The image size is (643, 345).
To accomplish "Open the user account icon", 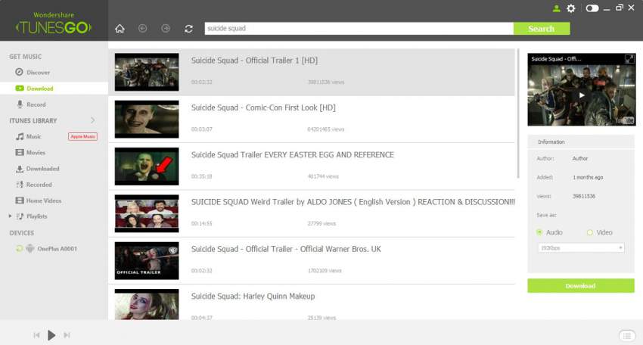I will tap(557, 8).
